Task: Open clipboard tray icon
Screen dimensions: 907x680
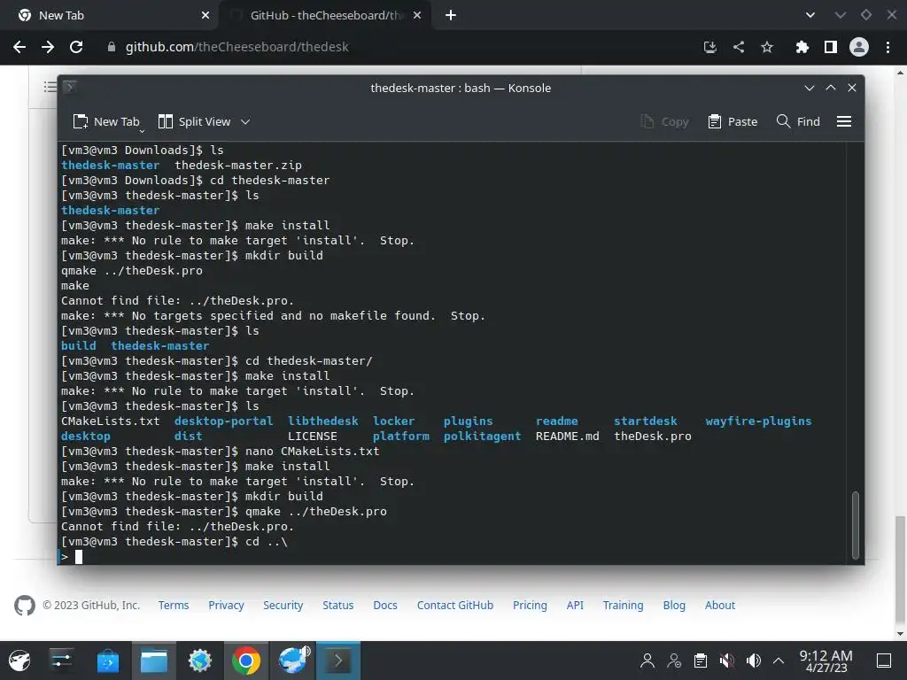Action: coord(701,661)
